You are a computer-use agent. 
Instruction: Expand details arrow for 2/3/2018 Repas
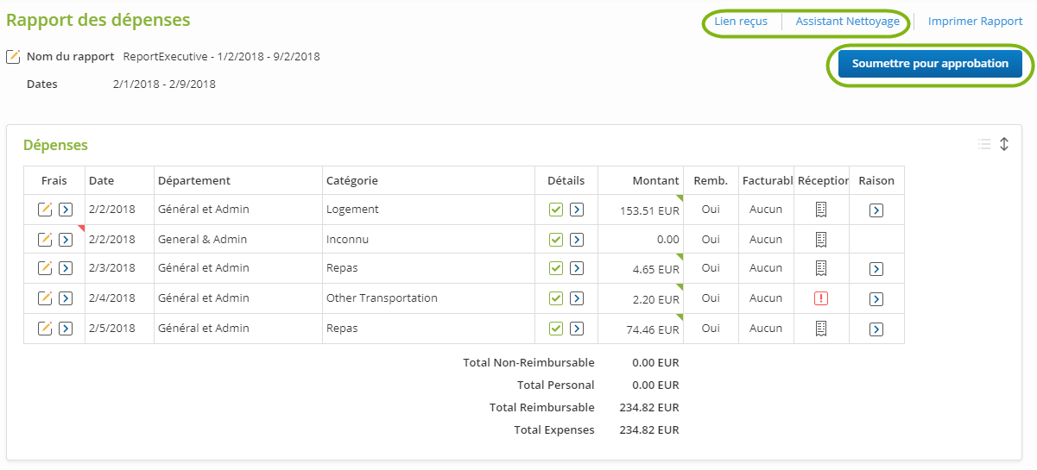point(577,268)
